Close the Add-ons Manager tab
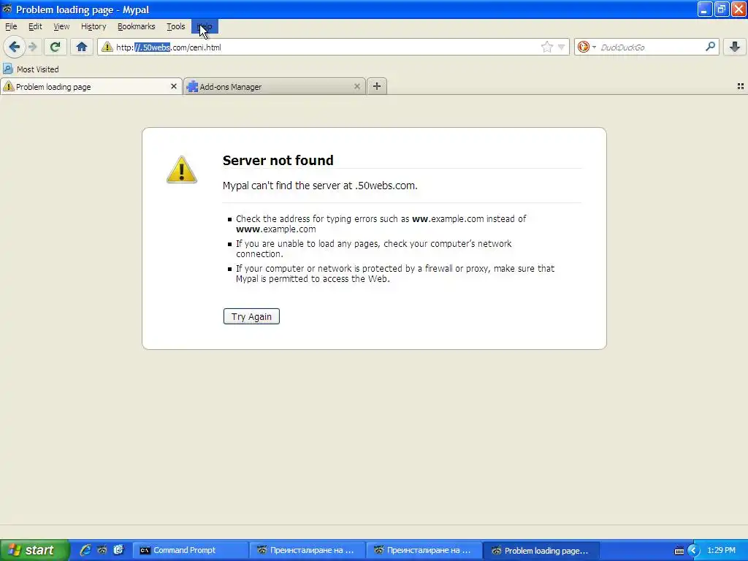The height and width of the screenshot is (561, 748). point(356,86)
